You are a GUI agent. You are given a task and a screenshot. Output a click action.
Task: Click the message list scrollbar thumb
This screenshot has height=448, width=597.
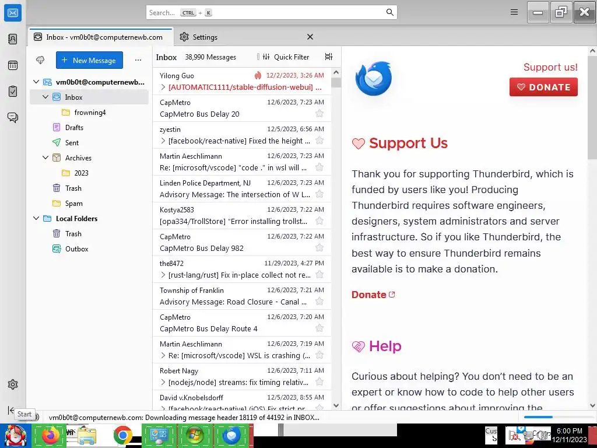[336, 82]
